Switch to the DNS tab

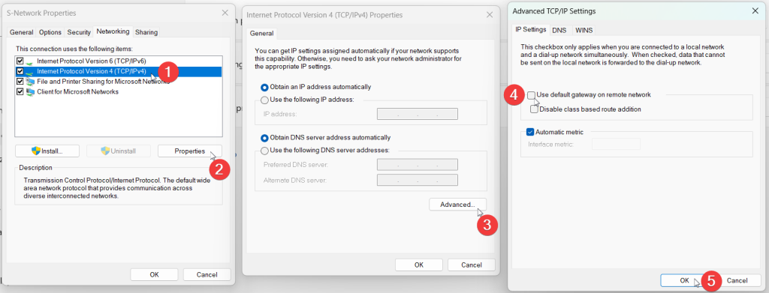(559, 30)
